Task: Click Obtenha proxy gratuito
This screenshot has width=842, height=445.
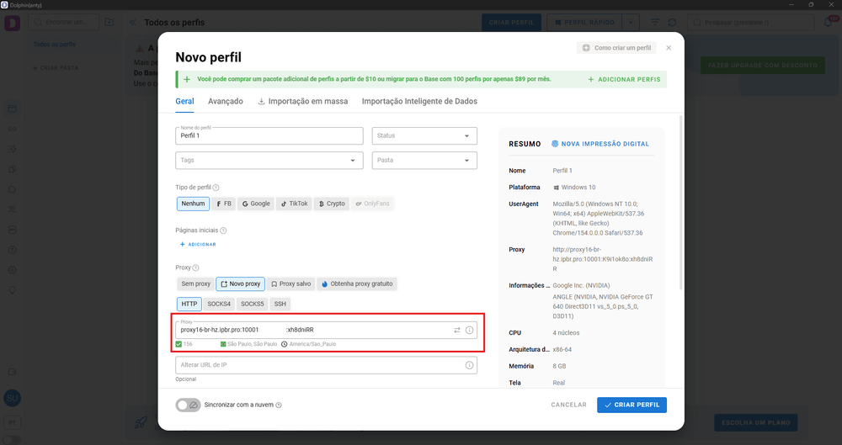Action: coord(357,284)
